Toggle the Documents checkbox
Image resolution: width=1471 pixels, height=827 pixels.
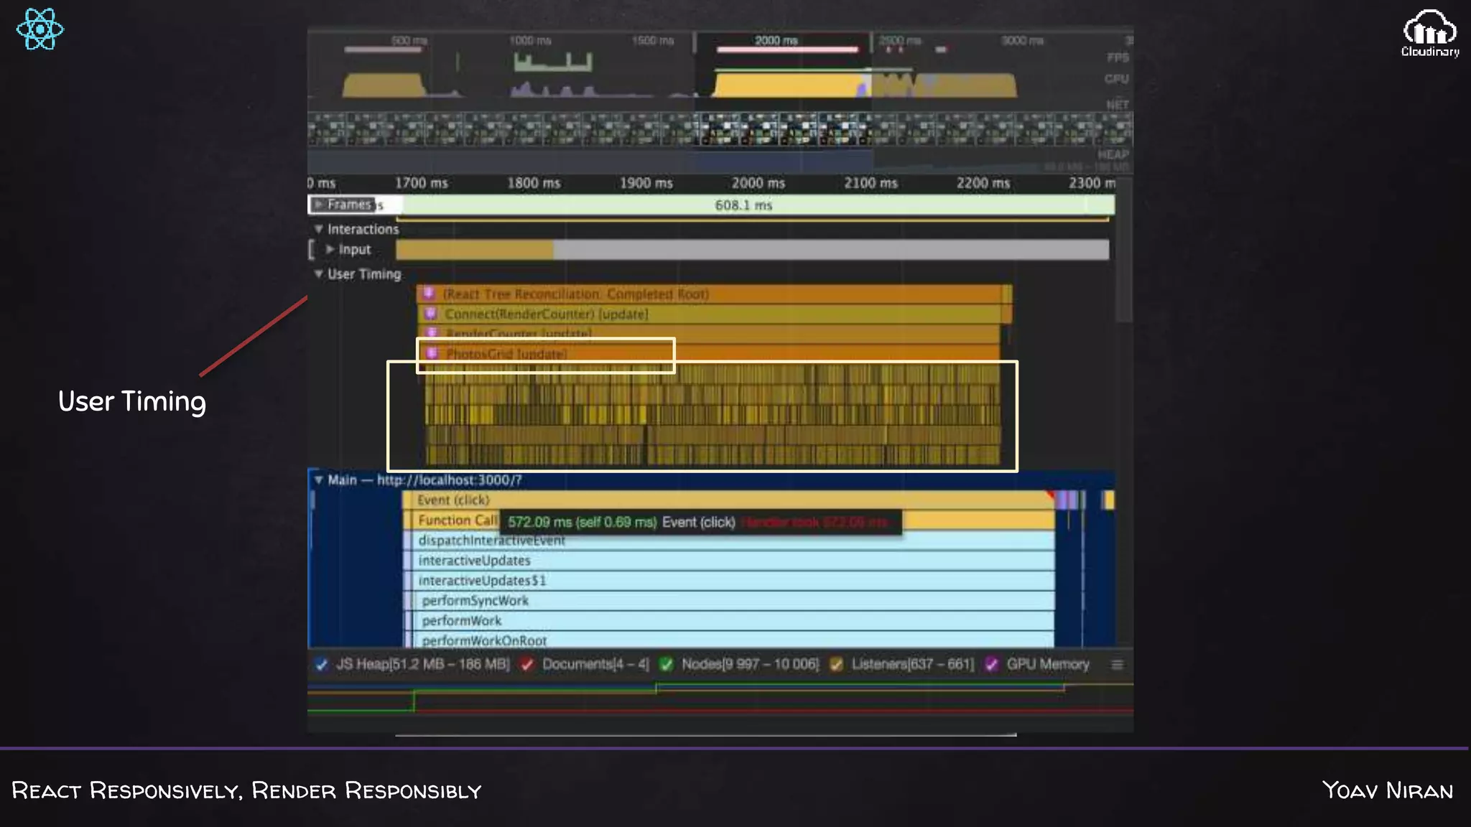(527, 664)
